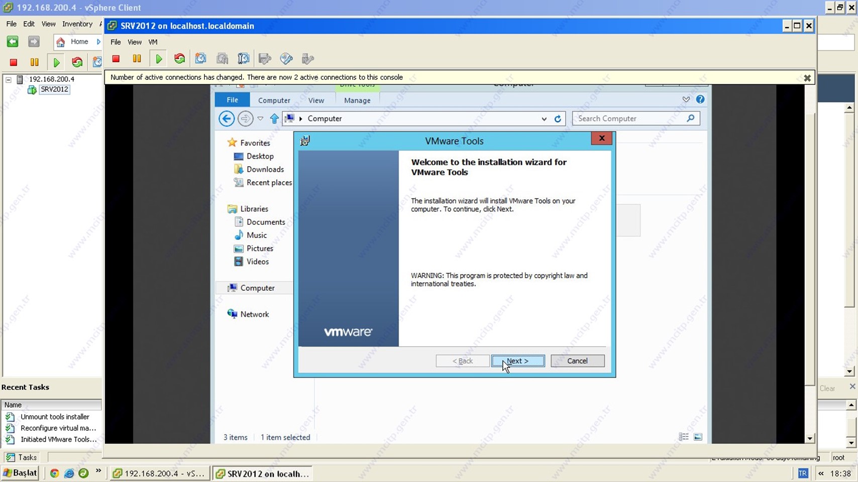Open the Edit menu in vSphere Client
The height and width of the screenshot is (482, 858).
(29, 24)
